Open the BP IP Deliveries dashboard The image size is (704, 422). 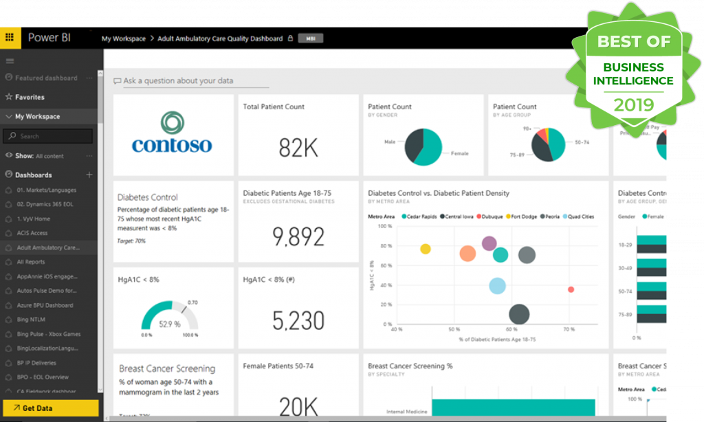click(x=36, y=363)
